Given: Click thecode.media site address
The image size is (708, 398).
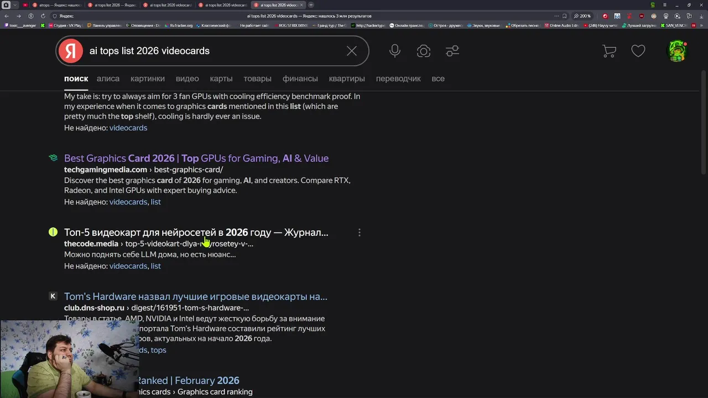Looking at the screenshot, I should 91,244.
